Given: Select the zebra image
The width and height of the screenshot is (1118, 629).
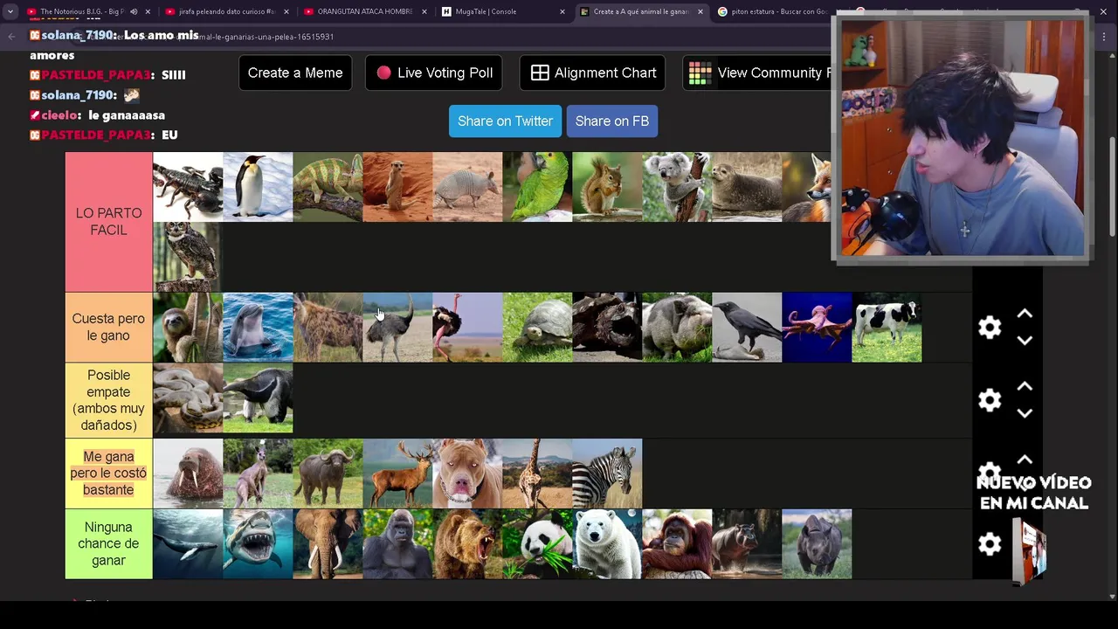Looking at the screenshot, I should coord(607,473).
